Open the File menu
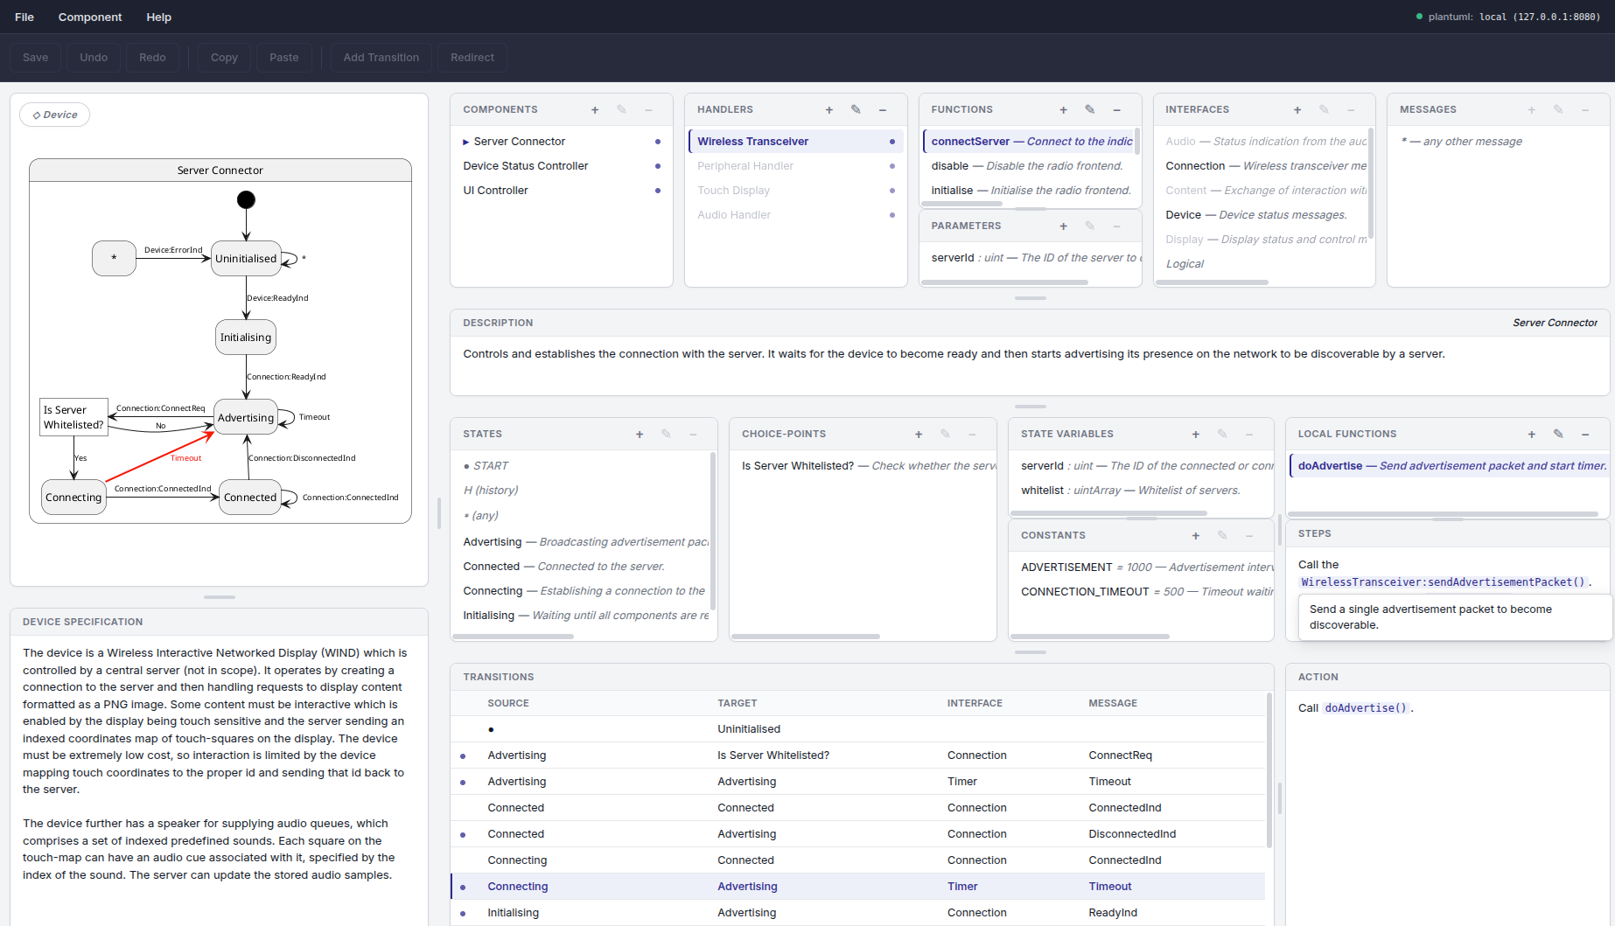The image size is (1615, 926). point(24,17)
